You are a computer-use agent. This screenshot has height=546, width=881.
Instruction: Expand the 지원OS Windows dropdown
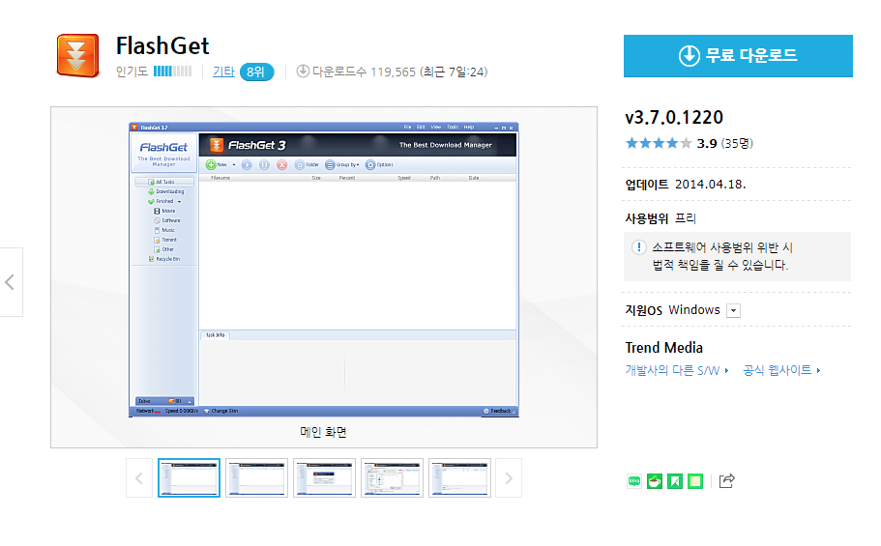(733, 310)
